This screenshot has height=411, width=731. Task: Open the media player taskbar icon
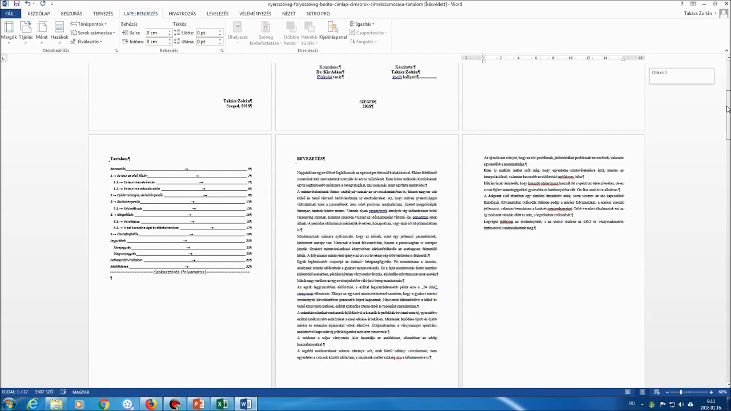(x=79, y=404)
